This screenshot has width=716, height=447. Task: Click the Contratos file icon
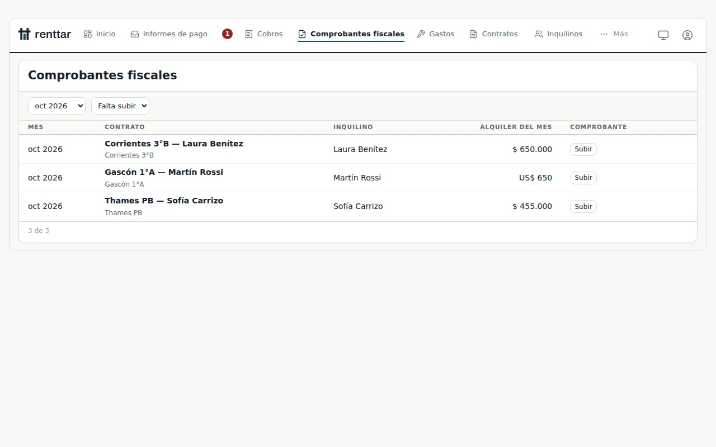(473, 34)
